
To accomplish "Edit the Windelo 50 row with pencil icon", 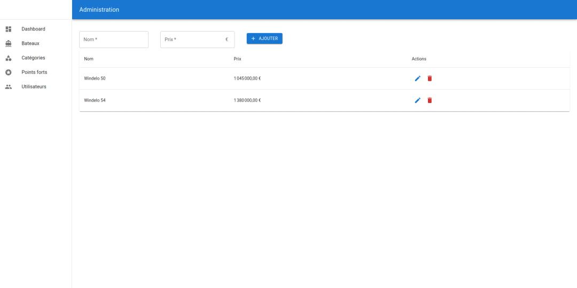I will pyautogui.click(x=418, y=79).
